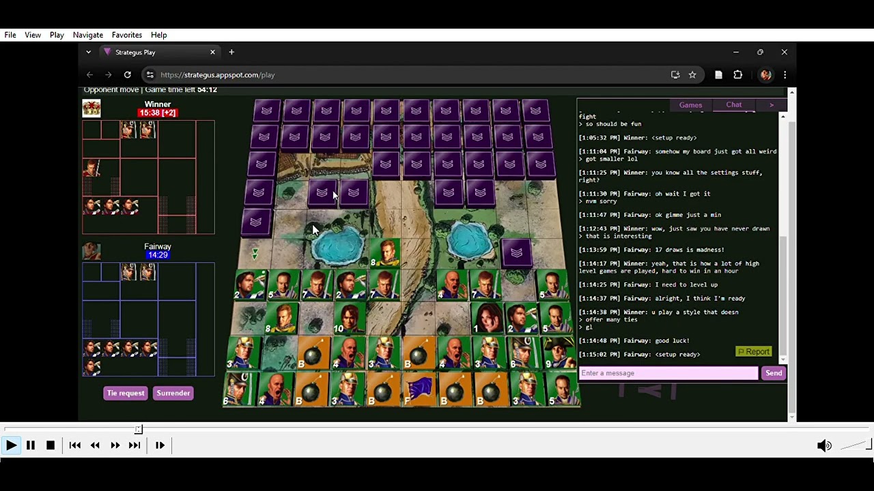
Task: Open the Extensions puzzle-piece menu
Action: point(738,75)
